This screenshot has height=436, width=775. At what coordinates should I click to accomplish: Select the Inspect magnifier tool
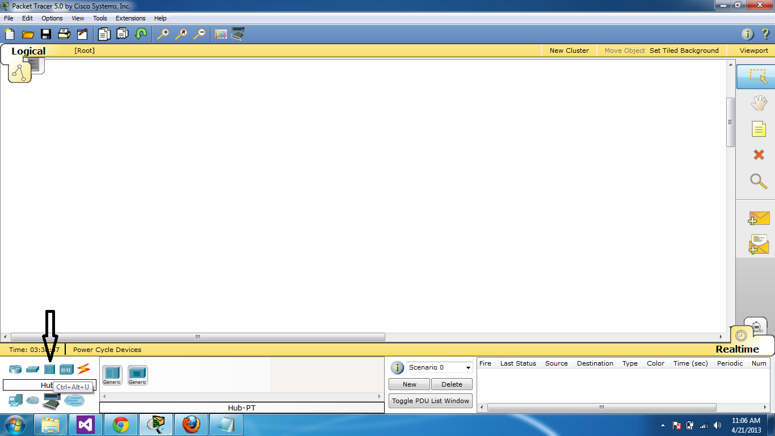[758, 182]
